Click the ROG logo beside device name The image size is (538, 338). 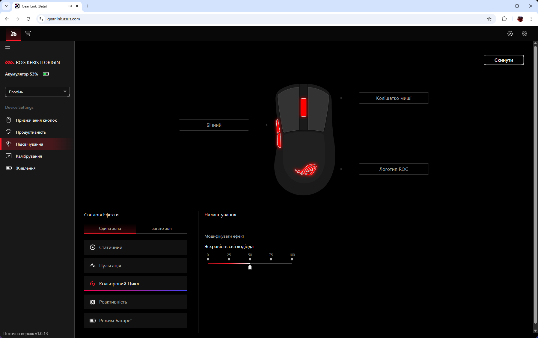click(x=10, y=62)
